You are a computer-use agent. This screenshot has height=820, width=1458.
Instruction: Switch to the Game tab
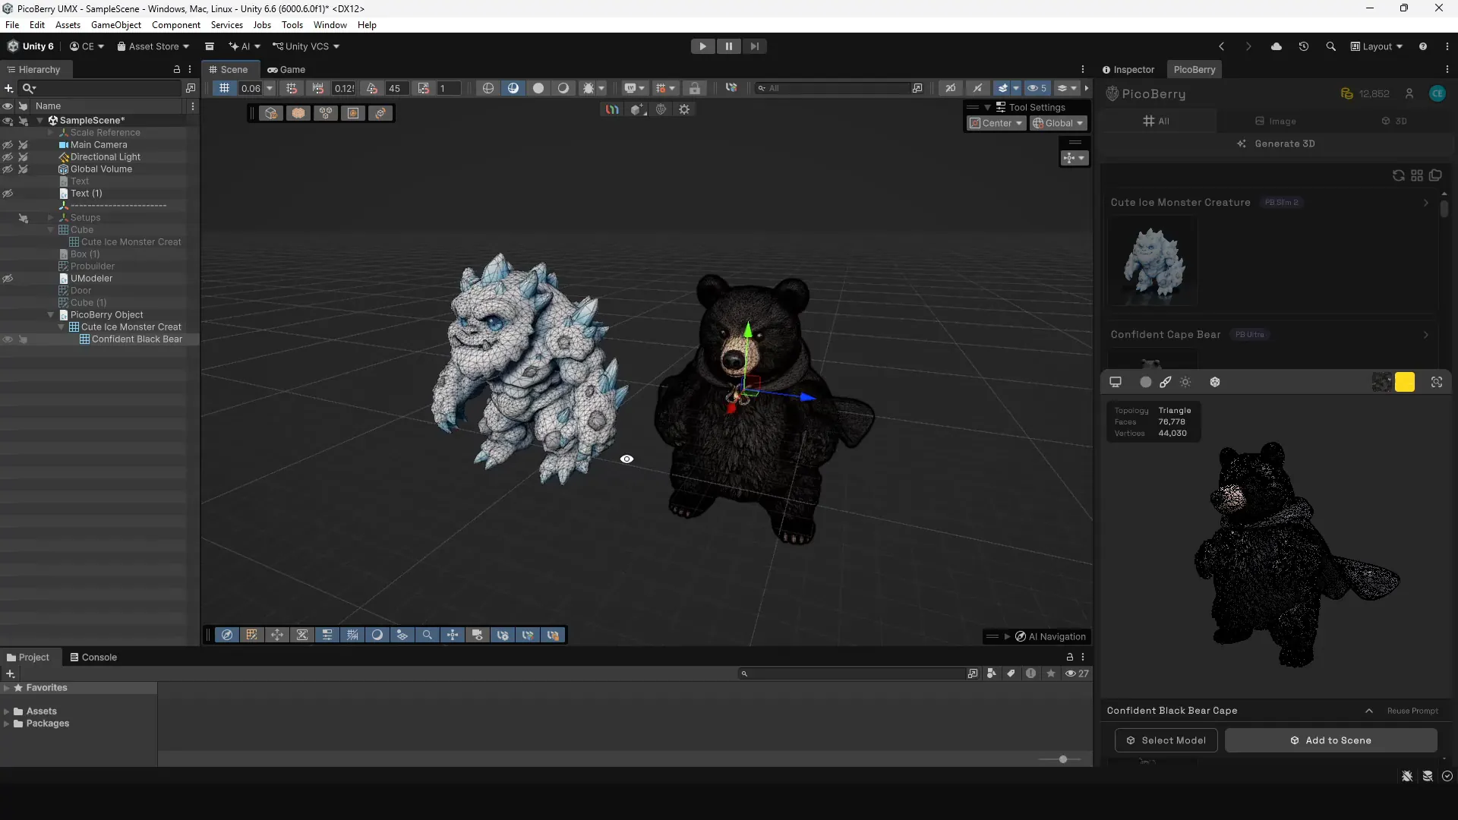pyautogui.click(x=286, y=69)
